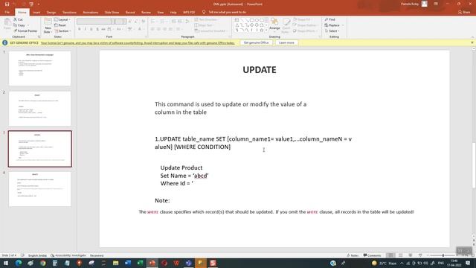
Task: Click the Share button
Action: coord(464,12)
